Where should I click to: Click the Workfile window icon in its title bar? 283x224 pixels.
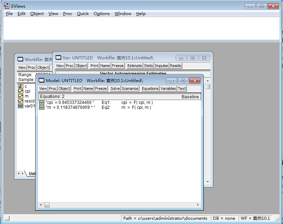[20, 59]
